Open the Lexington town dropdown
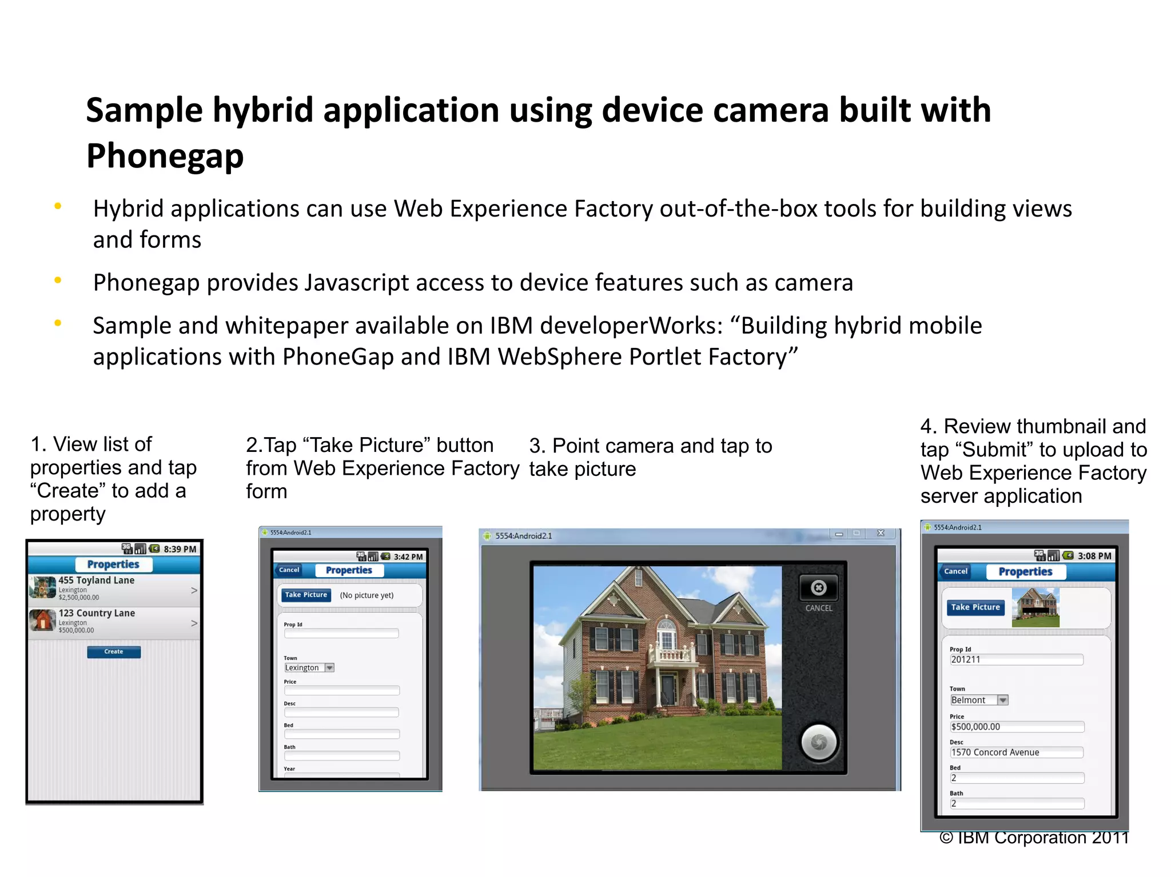This screenshot has height=877, width=1171. click(x=309, y=667)
